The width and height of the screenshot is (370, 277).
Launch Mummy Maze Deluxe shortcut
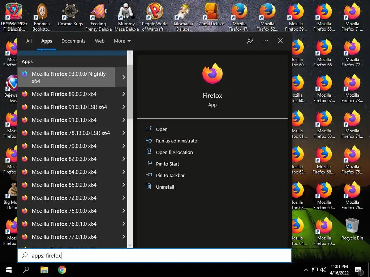point(126,17)
